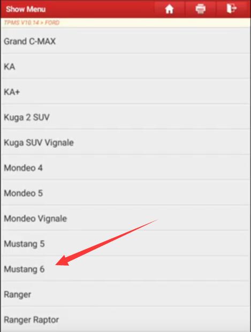Choose the KA model entry

click(125, 66)
